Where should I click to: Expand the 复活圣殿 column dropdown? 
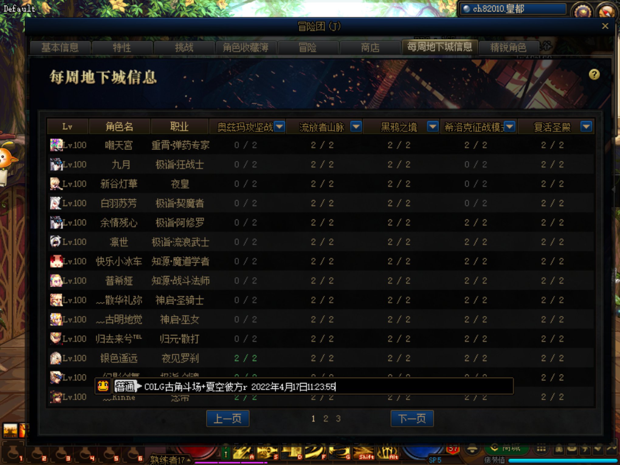(586, 126)
